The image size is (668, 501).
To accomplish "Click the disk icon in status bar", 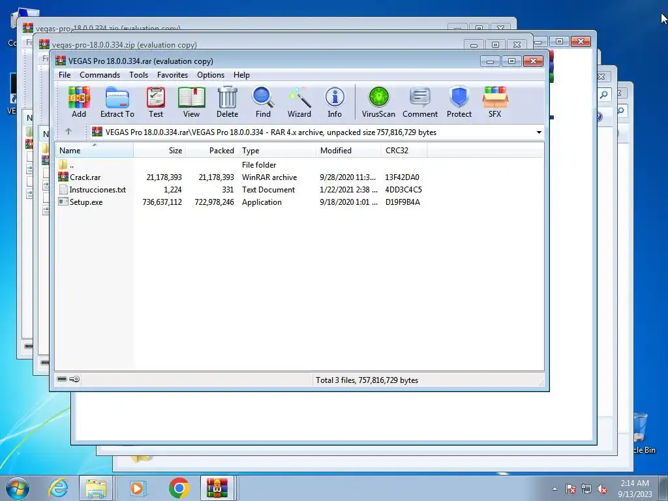I will [x=62, y=379].
